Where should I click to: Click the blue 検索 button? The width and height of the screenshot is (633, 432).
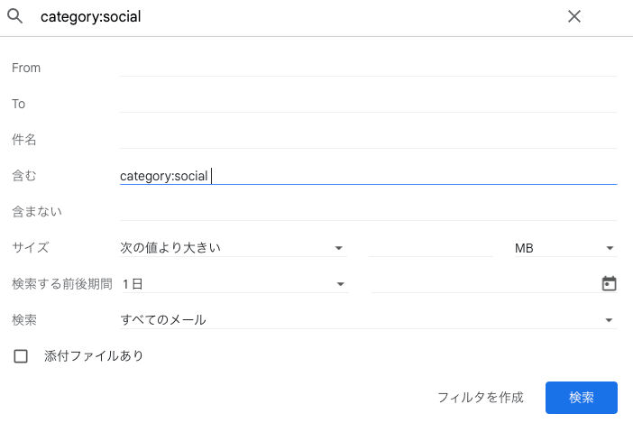pyautogui.click(x=582, y=398)
